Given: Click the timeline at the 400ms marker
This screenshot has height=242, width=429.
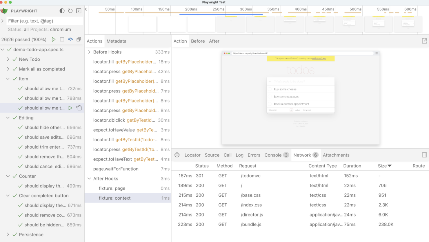Looking at the screenshot, I should point(300,9).
